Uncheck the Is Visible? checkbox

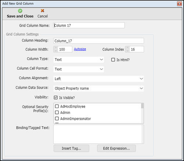pos(56,97)
